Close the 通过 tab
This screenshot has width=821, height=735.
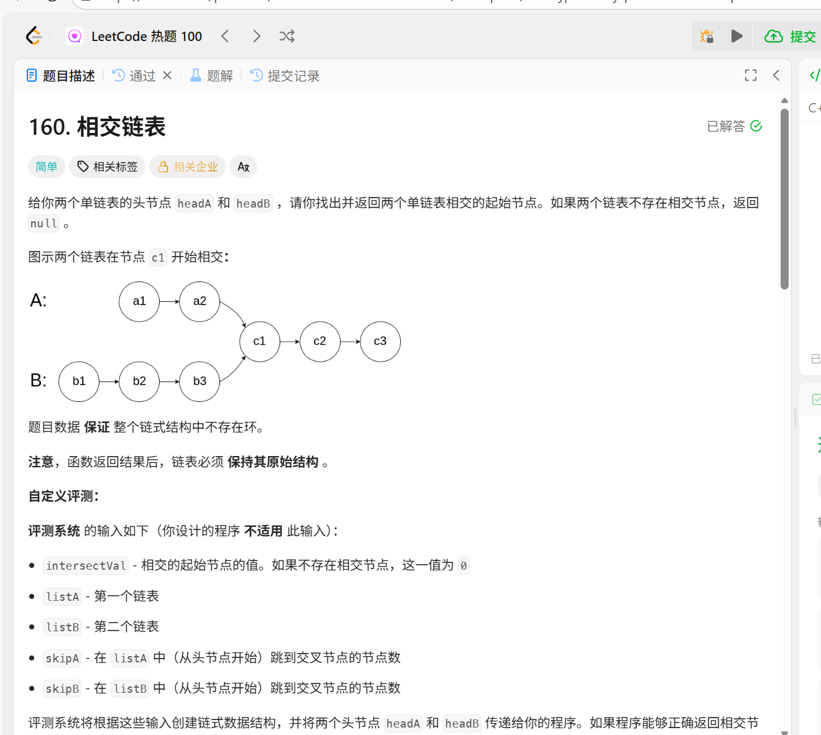(167, 75)
